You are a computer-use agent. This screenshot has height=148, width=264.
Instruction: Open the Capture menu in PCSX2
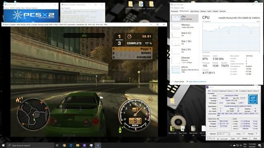[34, 8]
